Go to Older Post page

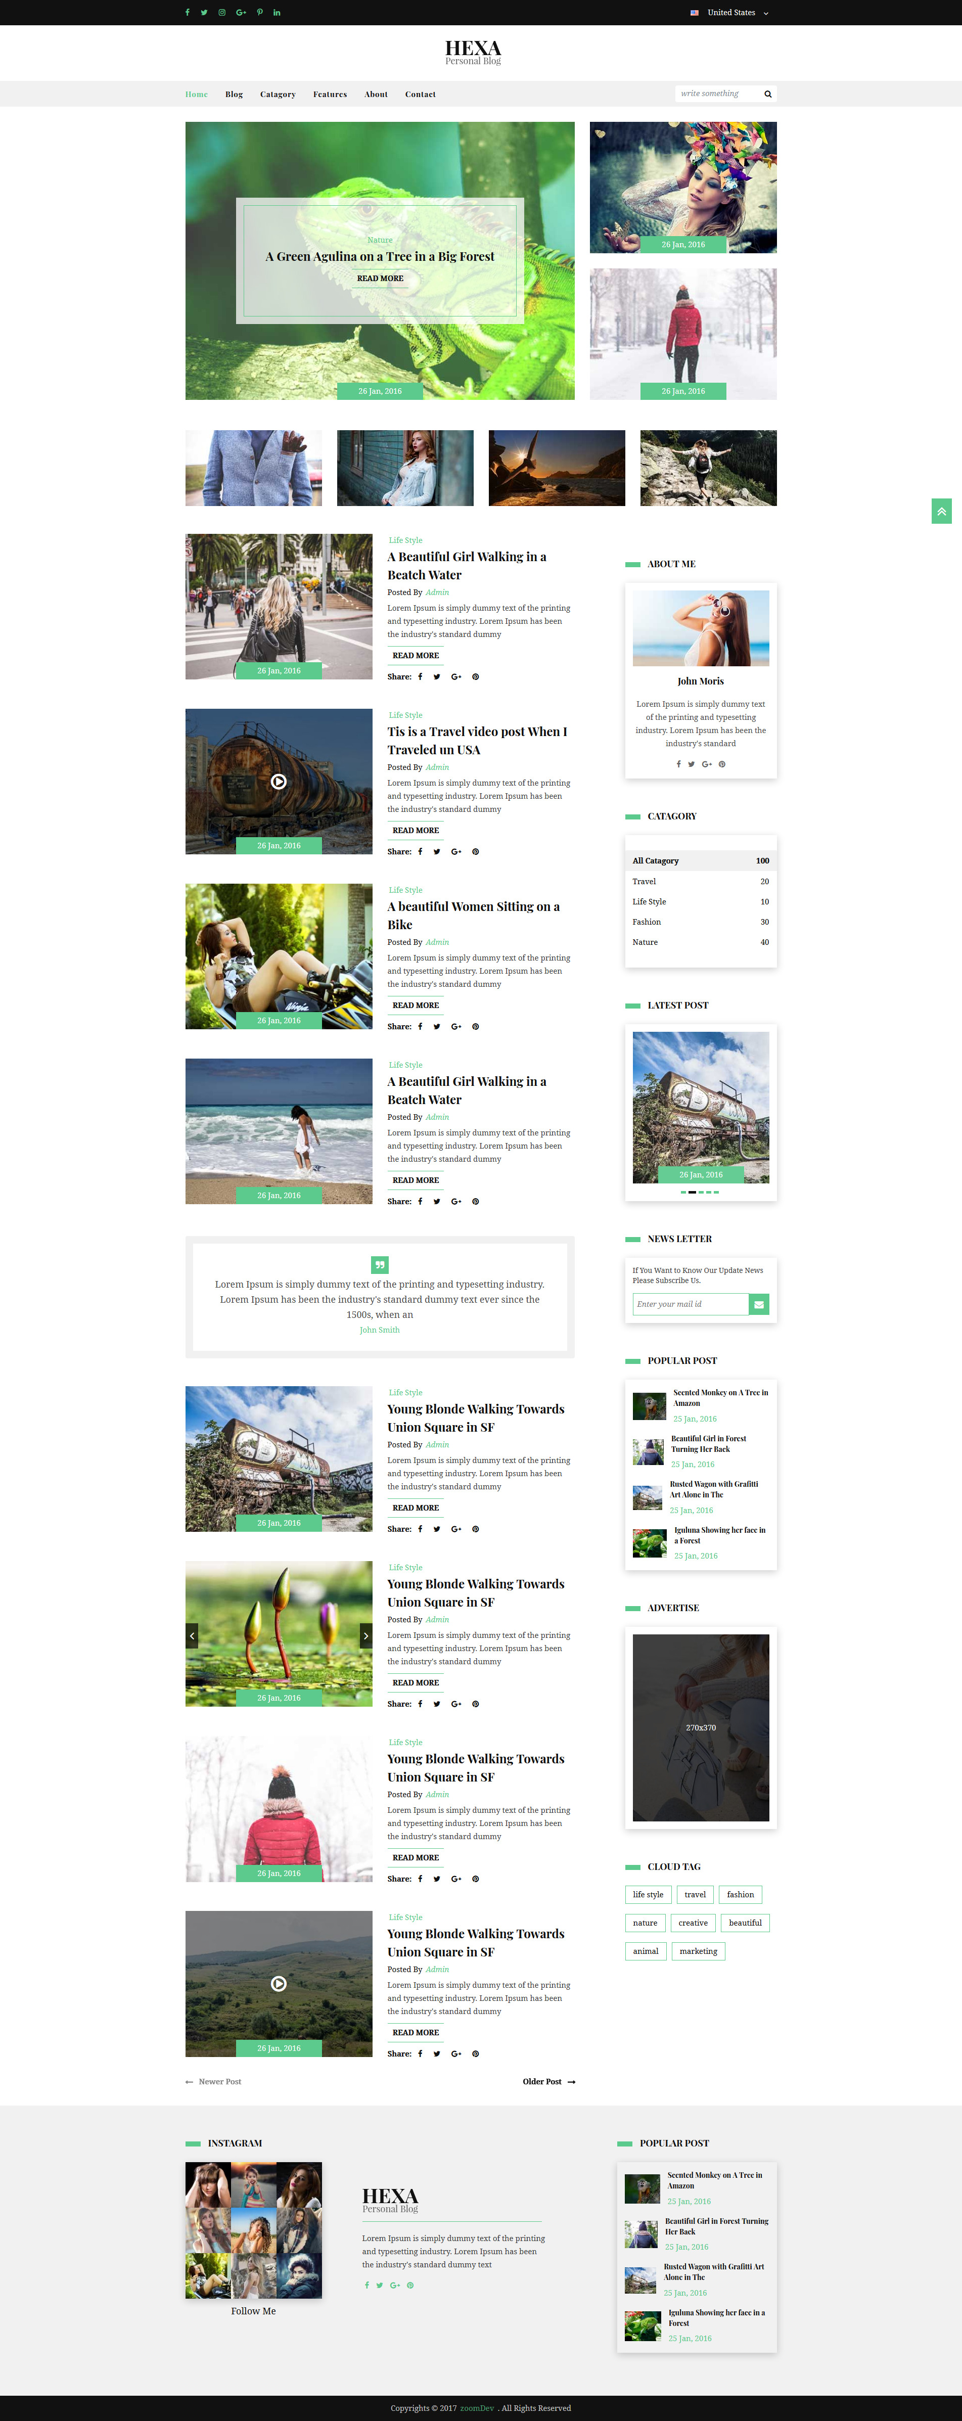point(548,2081)
